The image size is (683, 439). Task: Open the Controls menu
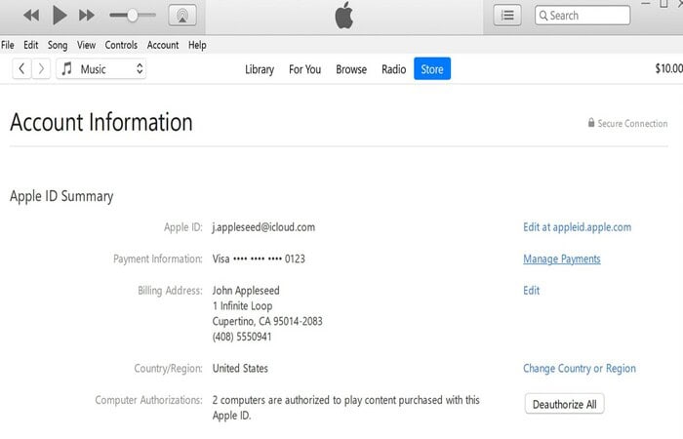click(121, 45)
